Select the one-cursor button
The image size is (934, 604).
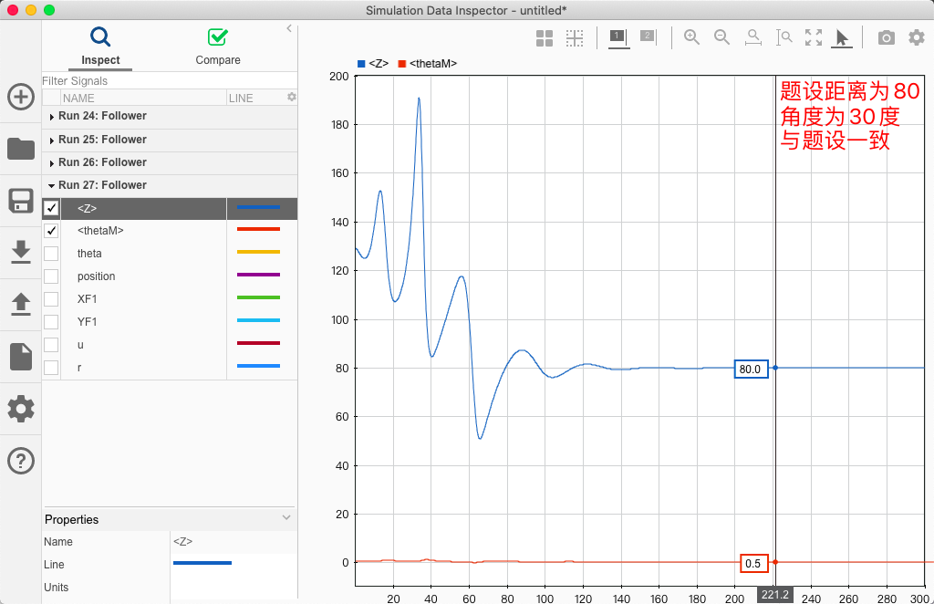point(619,38)
